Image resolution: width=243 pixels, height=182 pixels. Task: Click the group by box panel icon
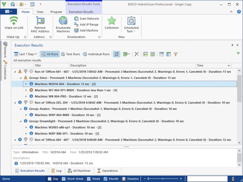162,54
